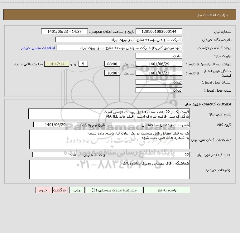240x233 pixels.
Task: Click the ساعت باقی مانده label
Action: click(29, 64)
